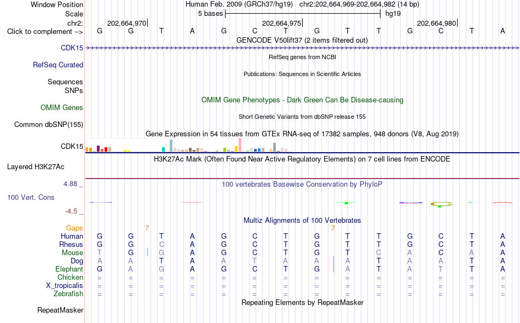Click the 'Sequences' publications track label
Viewport: 520px width, 323px height.
(x=65, y=82)
